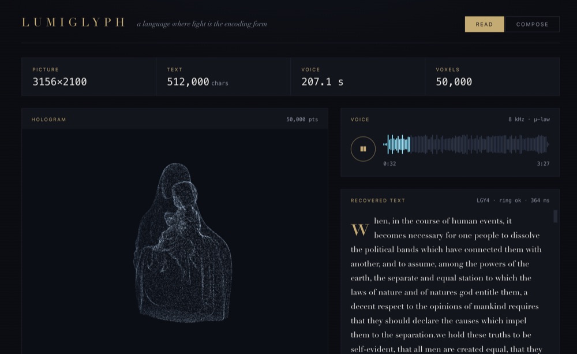This screenshot has height=354, width=577.
Task: Click the HOLOGRAM panel header label
Action: pyautogui.click(x=48, y=120)
